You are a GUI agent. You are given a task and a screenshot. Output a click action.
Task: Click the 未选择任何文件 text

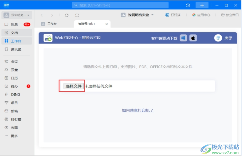tap(99, 86)
